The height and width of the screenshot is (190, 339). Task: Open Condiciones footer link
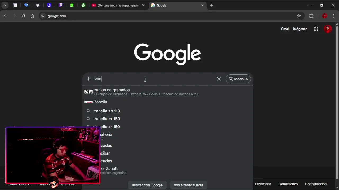288,184
